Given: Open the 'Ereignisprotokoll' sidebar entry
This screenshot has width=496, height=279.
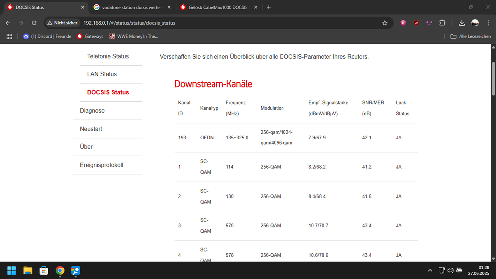Looking at the screenshot, I should click(x=101, y=165).
